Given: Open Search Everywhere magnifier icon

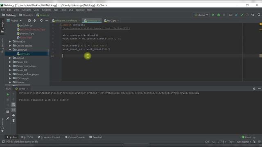Looking at the screenshot, I should click(259, 15).
